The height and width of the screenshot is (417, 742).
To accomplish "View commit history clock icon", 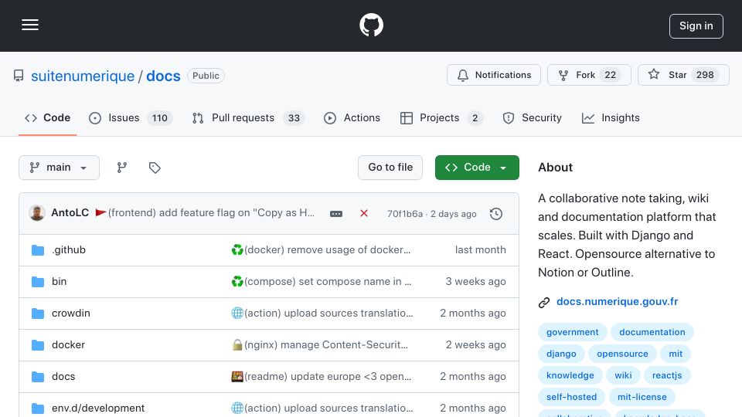I will click(x=496, y=214).
